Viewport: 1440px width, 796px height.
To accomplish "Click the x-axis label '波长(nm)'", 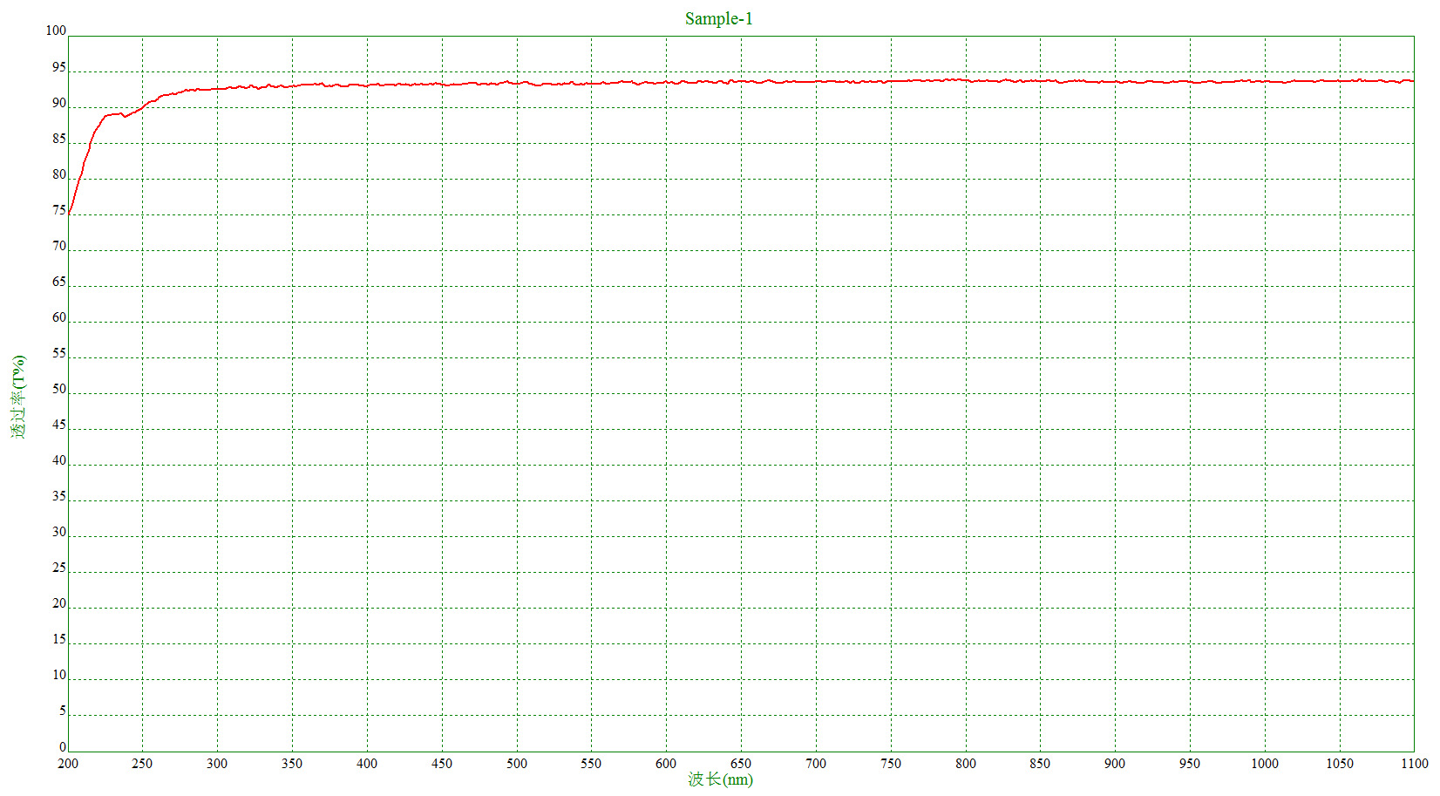I will tap(720, 779).
